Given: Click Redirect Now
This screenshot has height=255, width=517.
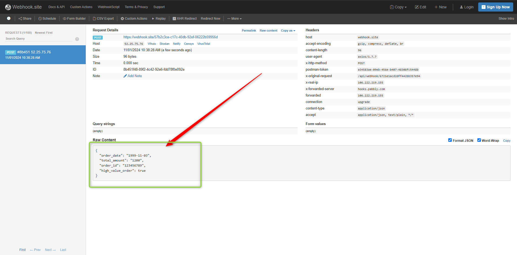Looking at the screenshot, I should point(211,19).
